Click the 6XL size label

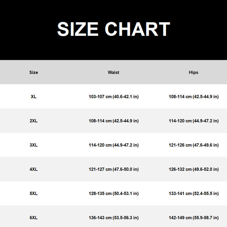click(33, 218)
